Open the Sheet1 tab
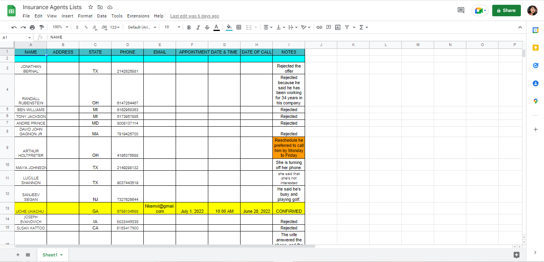This screenshot has width=544, height=262. [53, 255]
